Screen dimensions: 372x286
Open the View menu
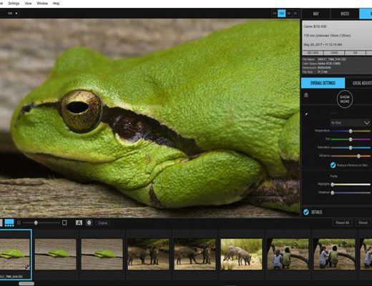[x=28, y=4]
